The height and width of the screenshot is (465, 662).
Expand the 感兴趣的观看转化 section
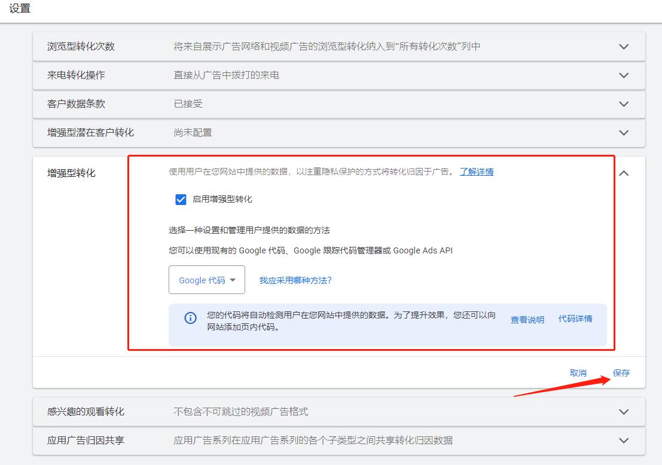point(624,412)
